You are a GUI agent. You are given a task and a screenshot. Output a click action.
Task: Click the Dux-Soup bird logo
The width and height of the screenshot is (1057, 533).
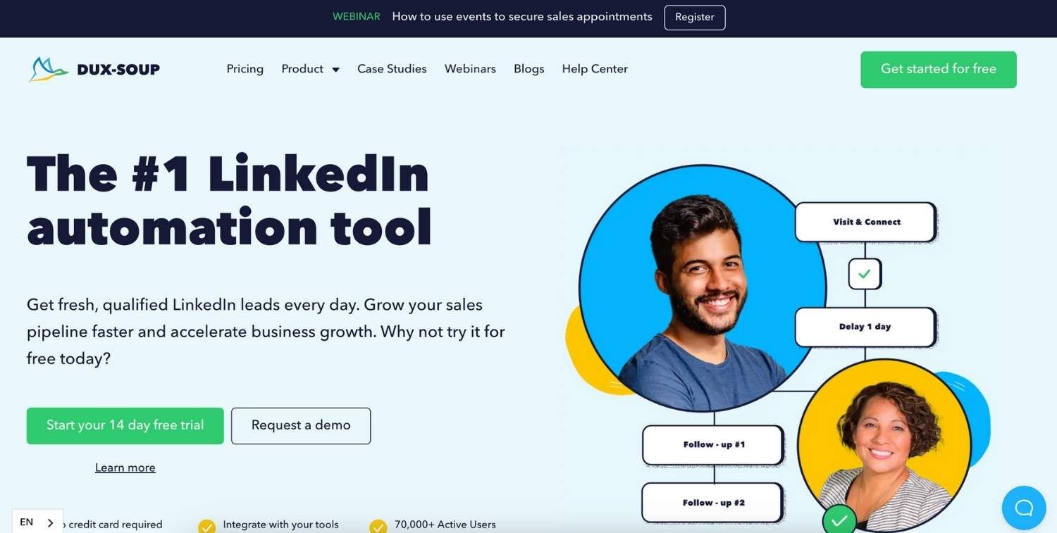coord(48,69)
